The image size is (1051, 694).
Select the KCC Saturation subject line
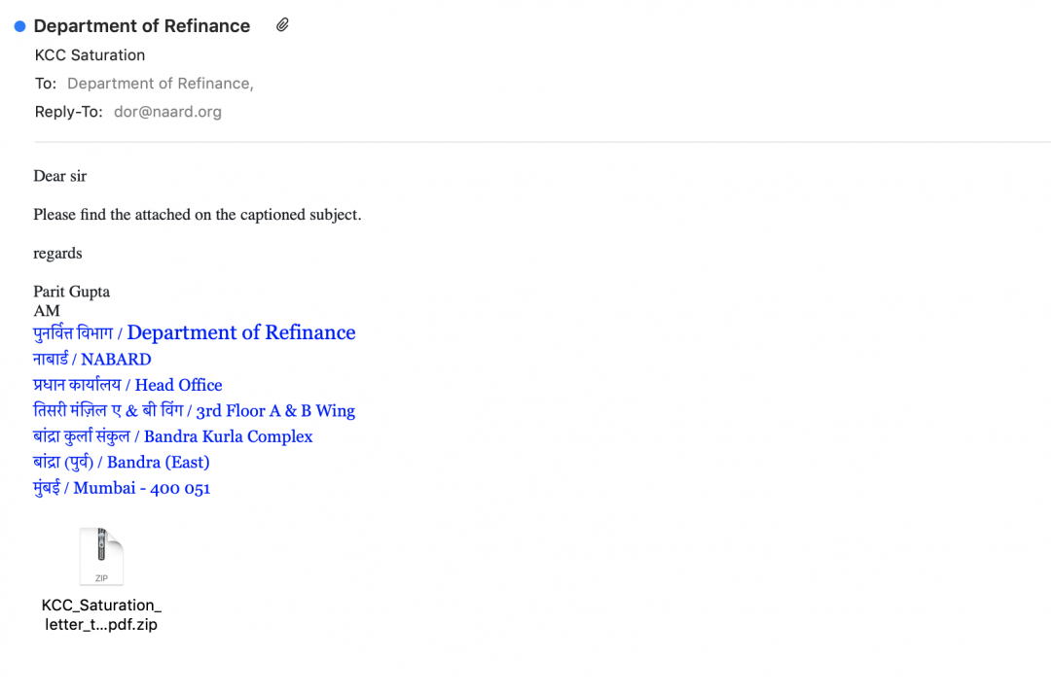(90, 55)
